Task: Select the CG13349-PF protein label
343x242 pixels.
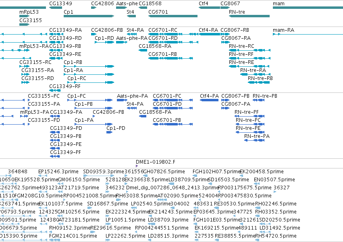Action: (x=66, y=152)
